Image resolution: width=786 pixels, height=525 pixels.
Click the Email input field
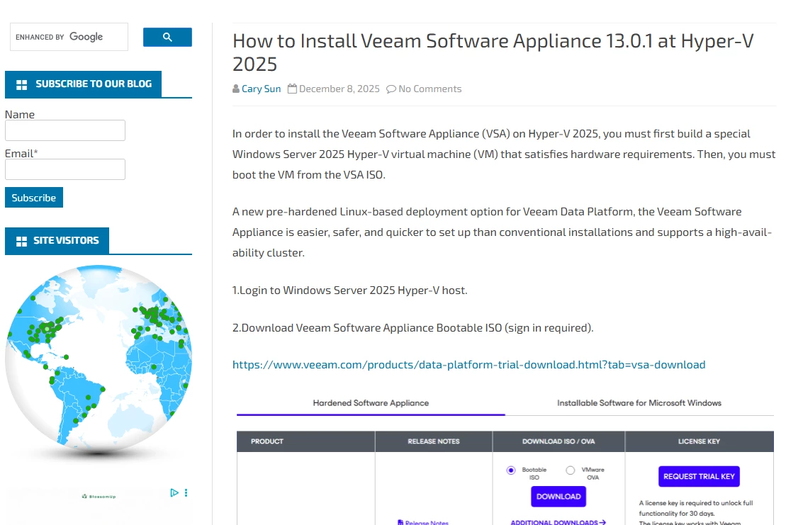[65, 169]
